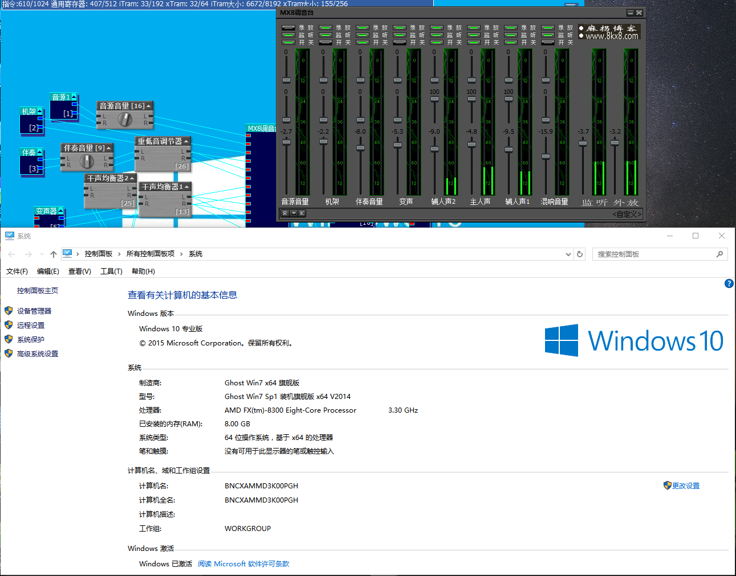The height and width of the screenshot is (576, 736).
Task: Toggle 开关 switch on the 混响音量 channel
Action: (x=548, y=42)
